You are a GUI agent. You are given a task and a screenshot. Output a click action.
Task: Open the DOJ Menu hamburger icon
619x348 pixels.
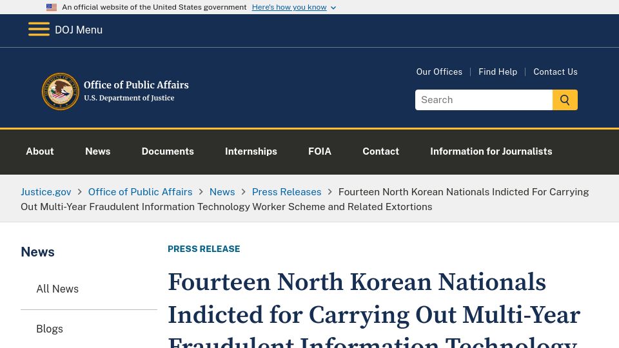pyautogui.click(x=39, y=29)
